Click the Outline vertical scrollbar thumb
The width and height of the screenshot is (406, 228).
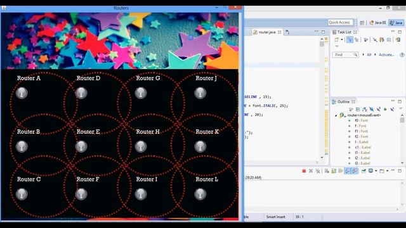tap(402, 120)
